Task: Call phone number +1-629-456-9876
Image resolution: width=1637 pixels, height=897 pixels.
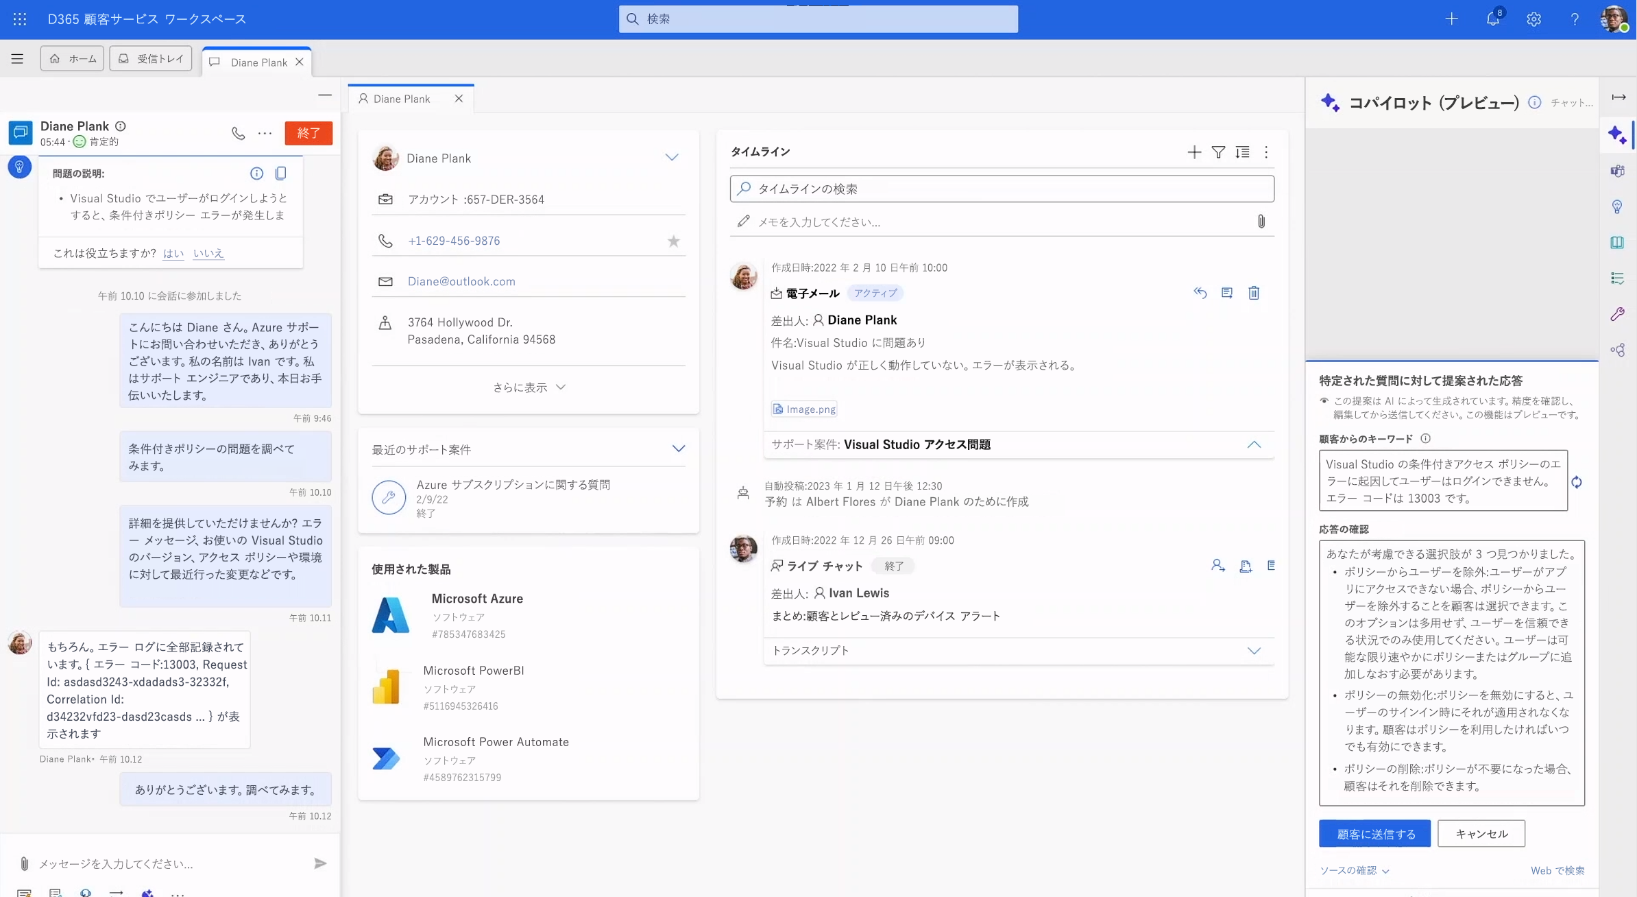Action: click(x=454, y=241)
